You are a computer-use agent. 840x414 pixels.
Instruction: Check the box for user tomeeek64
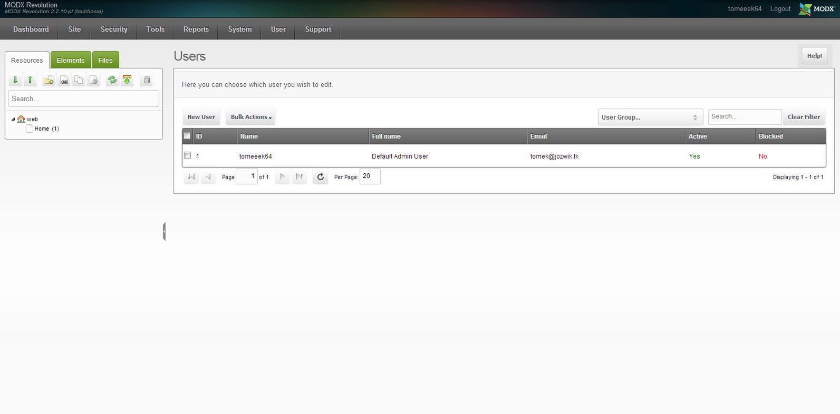(187, 155)
